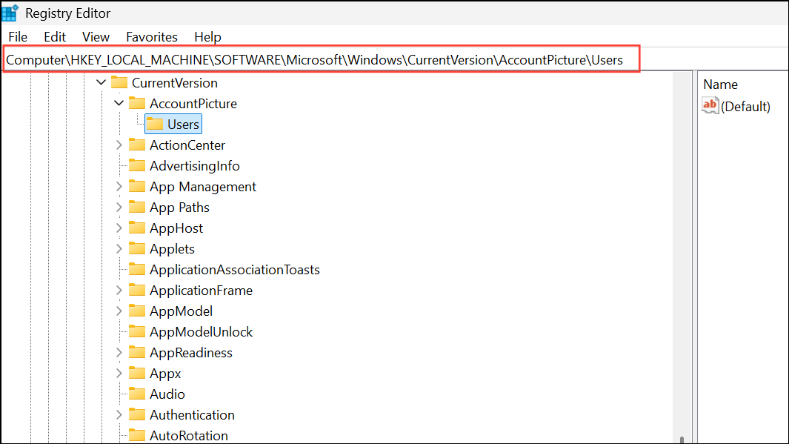Select the AppReadiness key label
789x444 pixels.
click(190, 353)
